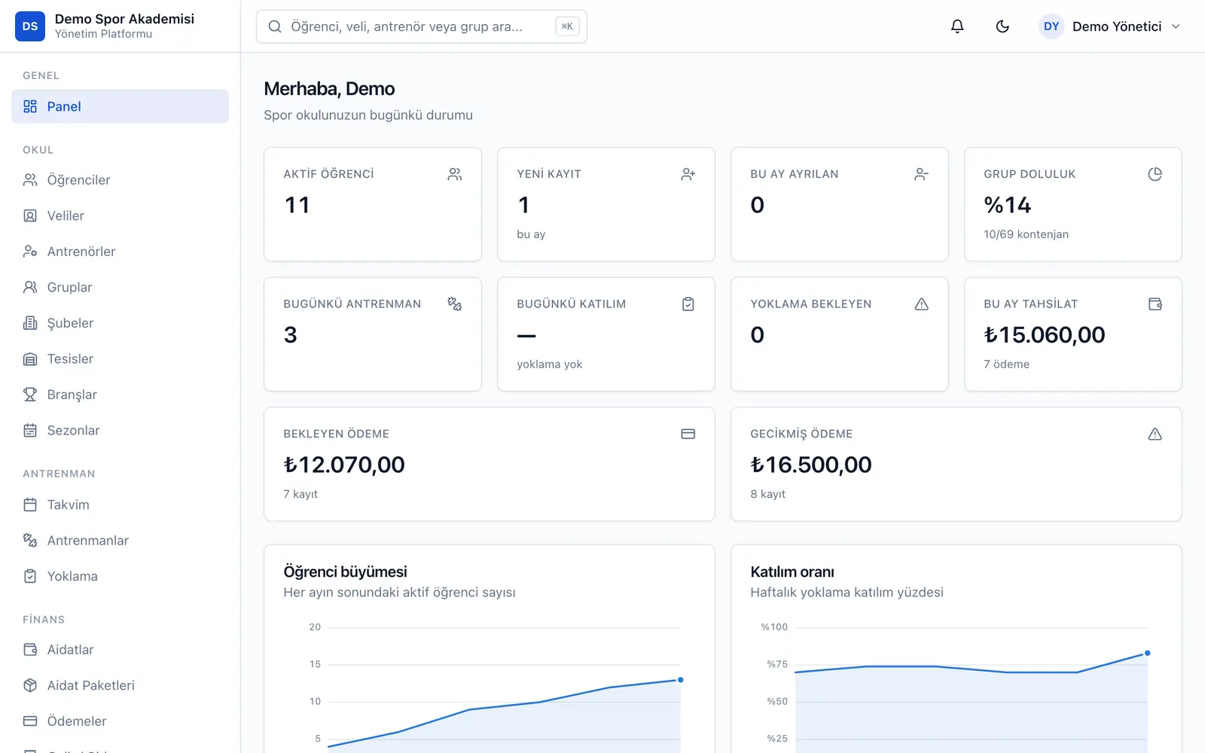Click the Sezonlar calendar icon
The width and height of the screenshot is (1205, 753).
[x=30, y=430]
